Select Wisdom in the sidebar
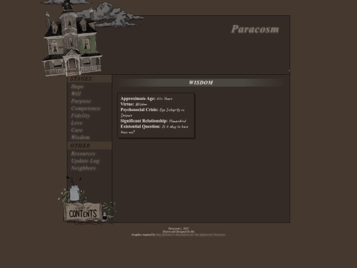357x268 pixels. tap(81, 137)
